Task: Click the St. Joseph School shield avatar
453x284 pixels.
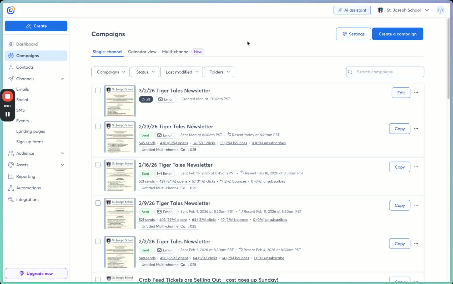Action: coord(380,10)
